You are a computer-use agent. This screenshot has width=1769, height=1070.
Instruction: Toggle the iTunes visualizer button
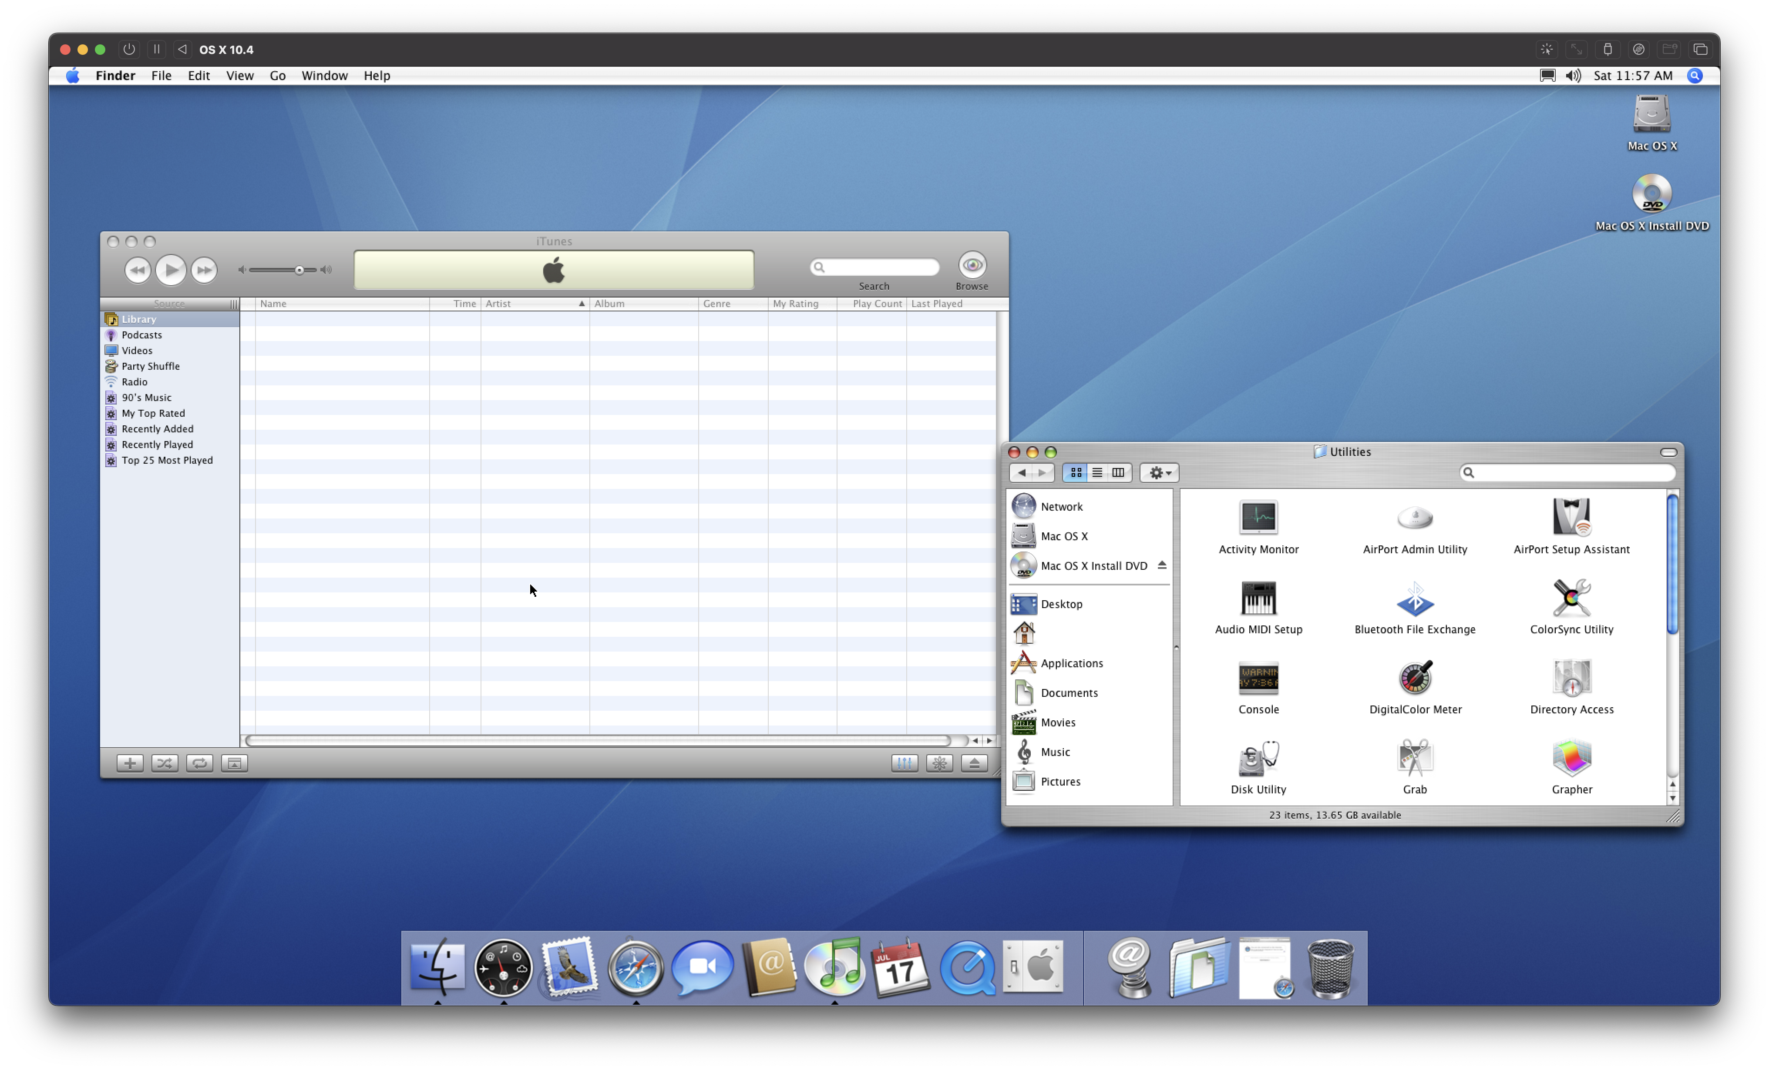[x=939, y=763]
